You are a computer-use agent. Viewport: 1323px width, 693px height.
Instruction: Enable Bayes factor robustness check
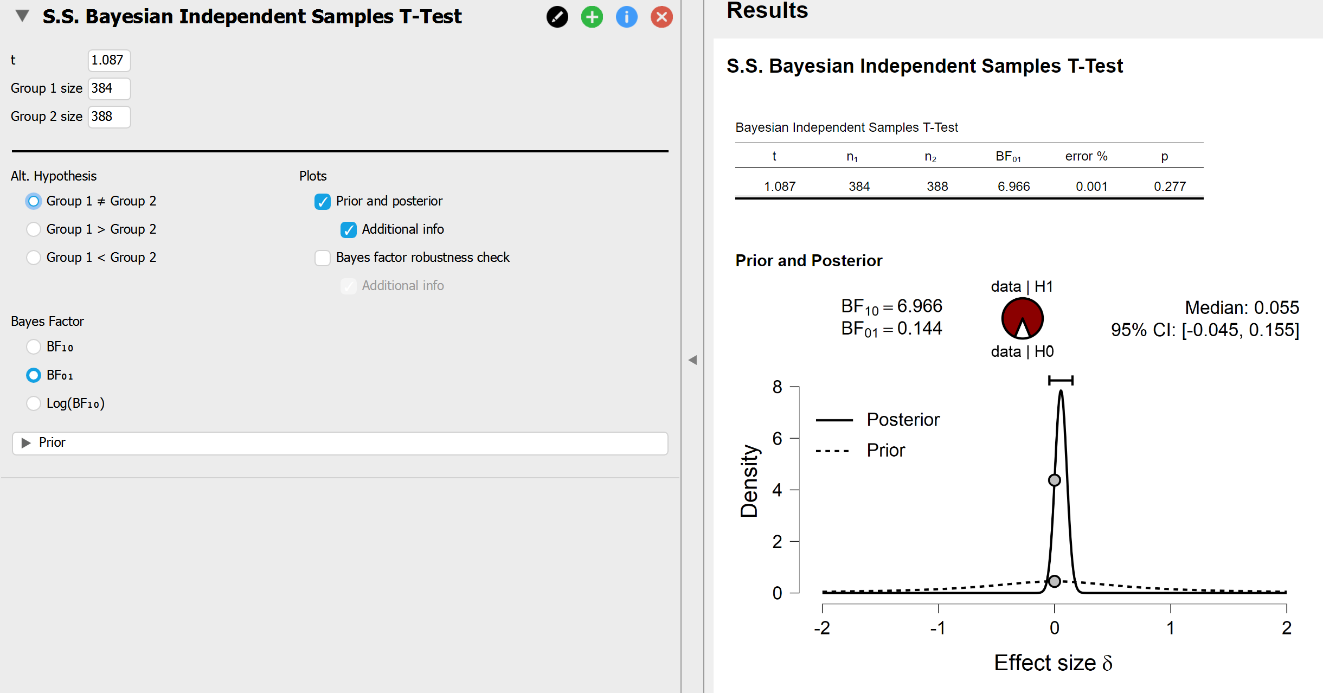(323, 258)
